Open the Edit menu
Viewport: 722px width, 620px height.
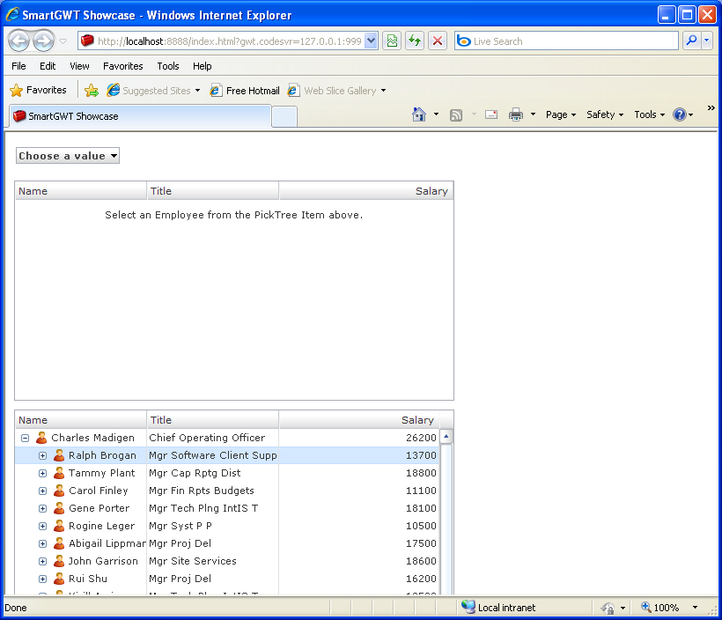(48, 66)
